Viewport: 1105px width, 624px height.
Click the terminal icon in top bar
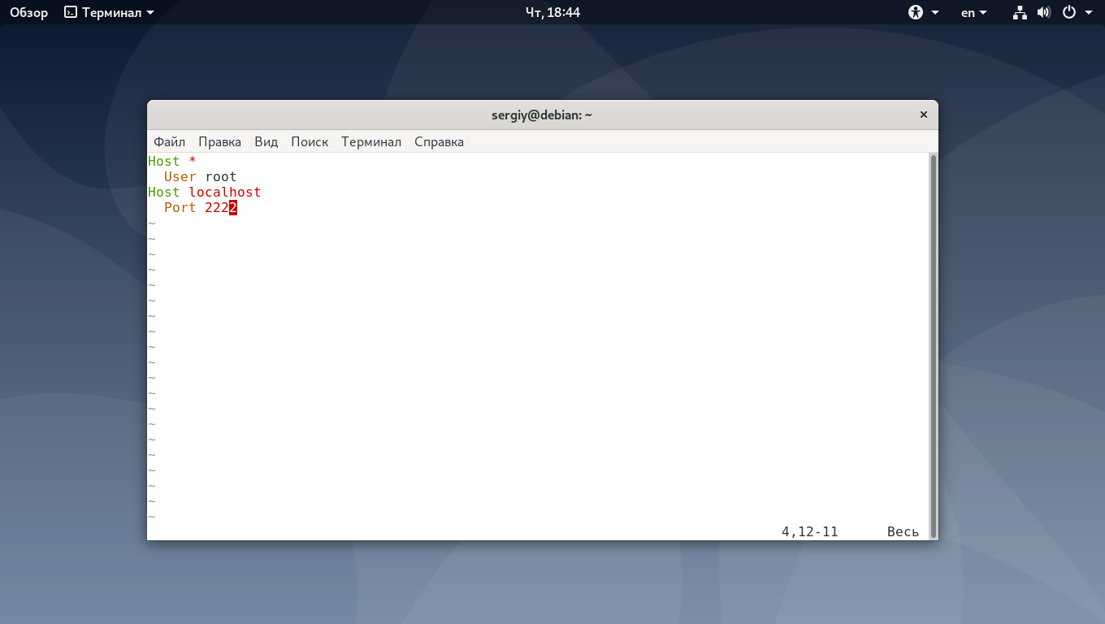click(71, 12)
